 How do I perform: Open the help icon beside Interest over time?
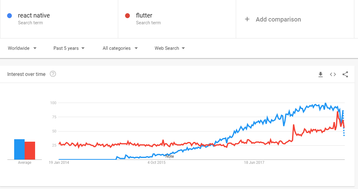(x=53, y=74)
